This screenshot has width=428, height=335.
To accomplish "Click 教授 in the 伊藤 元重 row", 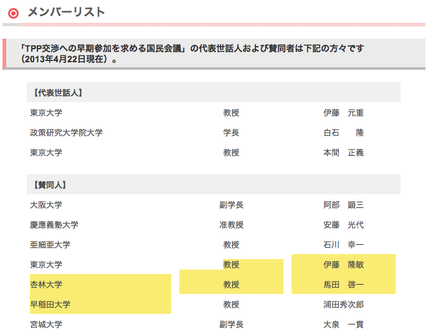I will pyautogui.click(x=231, y=113).
